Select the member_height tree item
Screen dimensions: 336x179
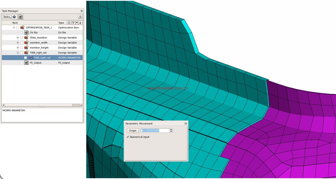pyautogui.click(x=39, y=48)
